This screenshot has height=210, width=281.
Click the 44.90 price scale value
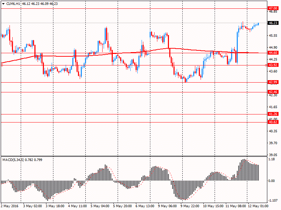(x=273, y=48)
